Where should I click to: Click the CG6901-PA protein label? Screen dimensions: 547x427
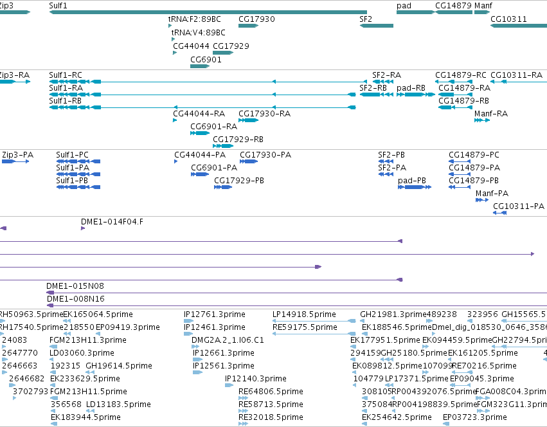[x=214, y=168]
